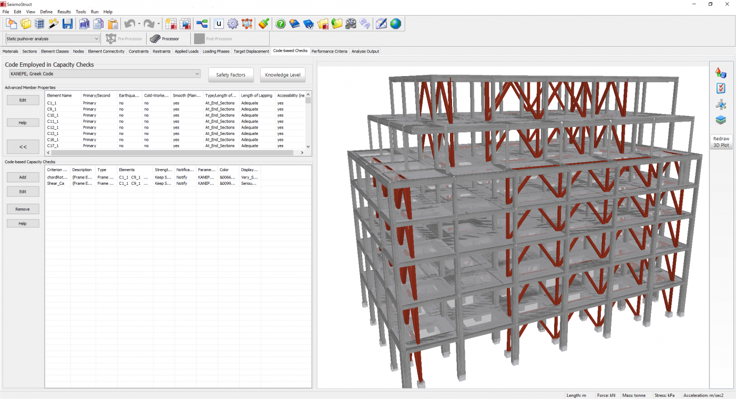The image size is (736, 399).
Task: Click the Safety Factors button
Action: 231,75
